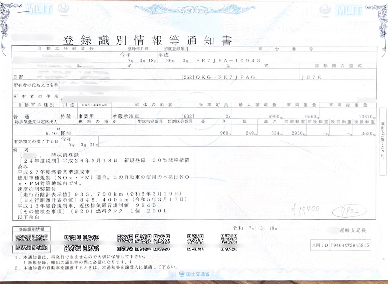Viewport: 388px width, 284px height.
Task: Select note 2 about 譲渡するとき
Action: [x=96, y=267]
